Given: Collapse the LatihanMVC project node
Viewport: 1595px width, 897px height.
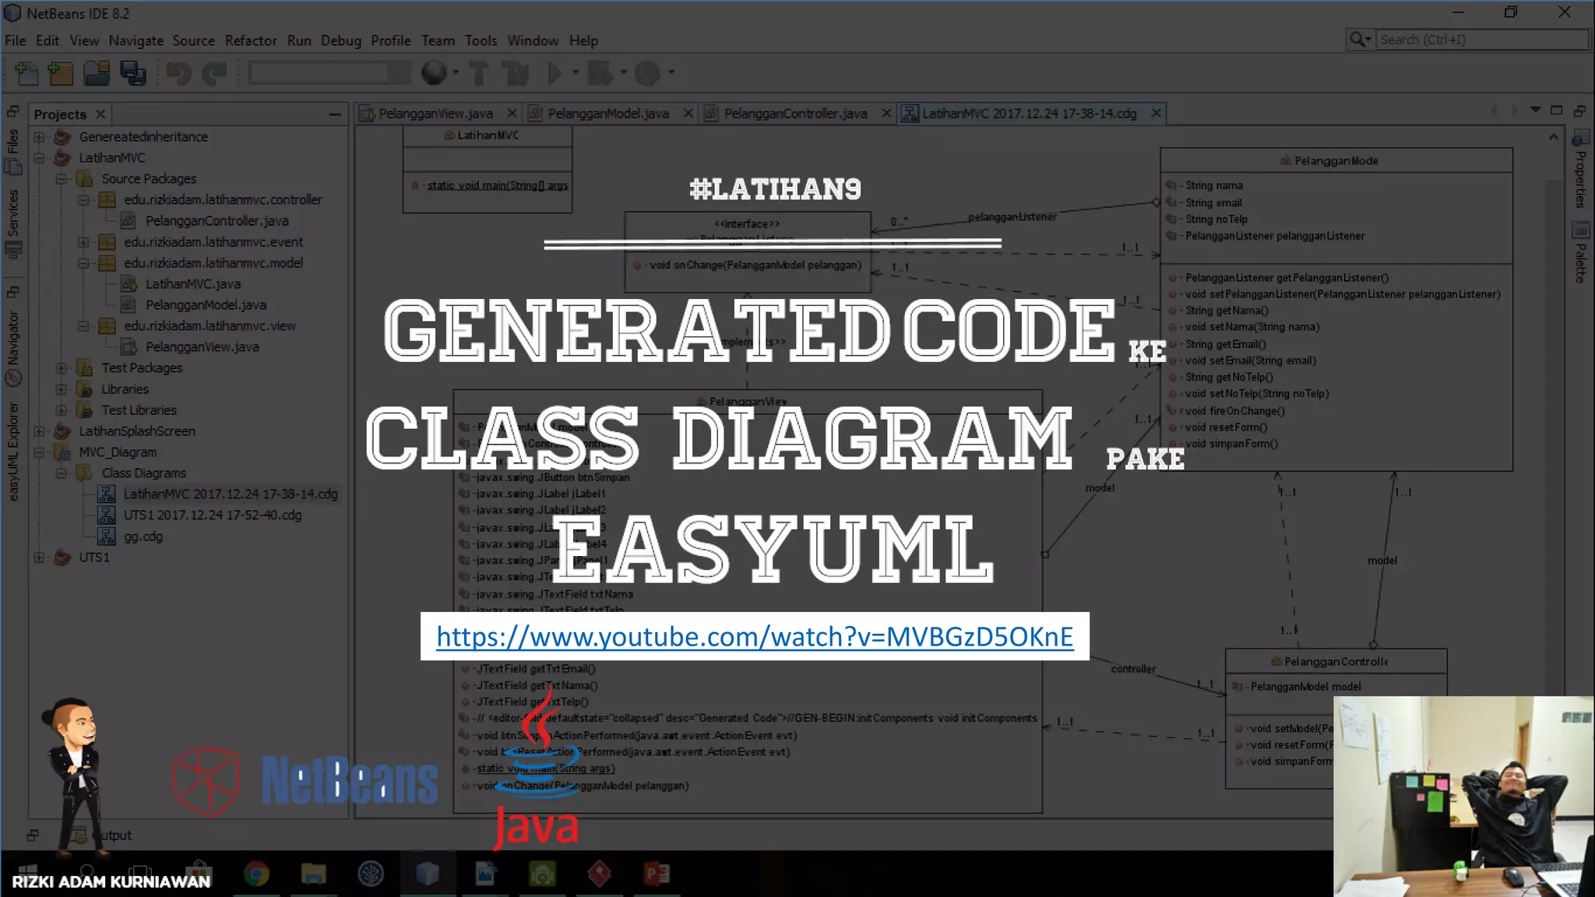Looking at the screenshot, I should tap(39, 158).
